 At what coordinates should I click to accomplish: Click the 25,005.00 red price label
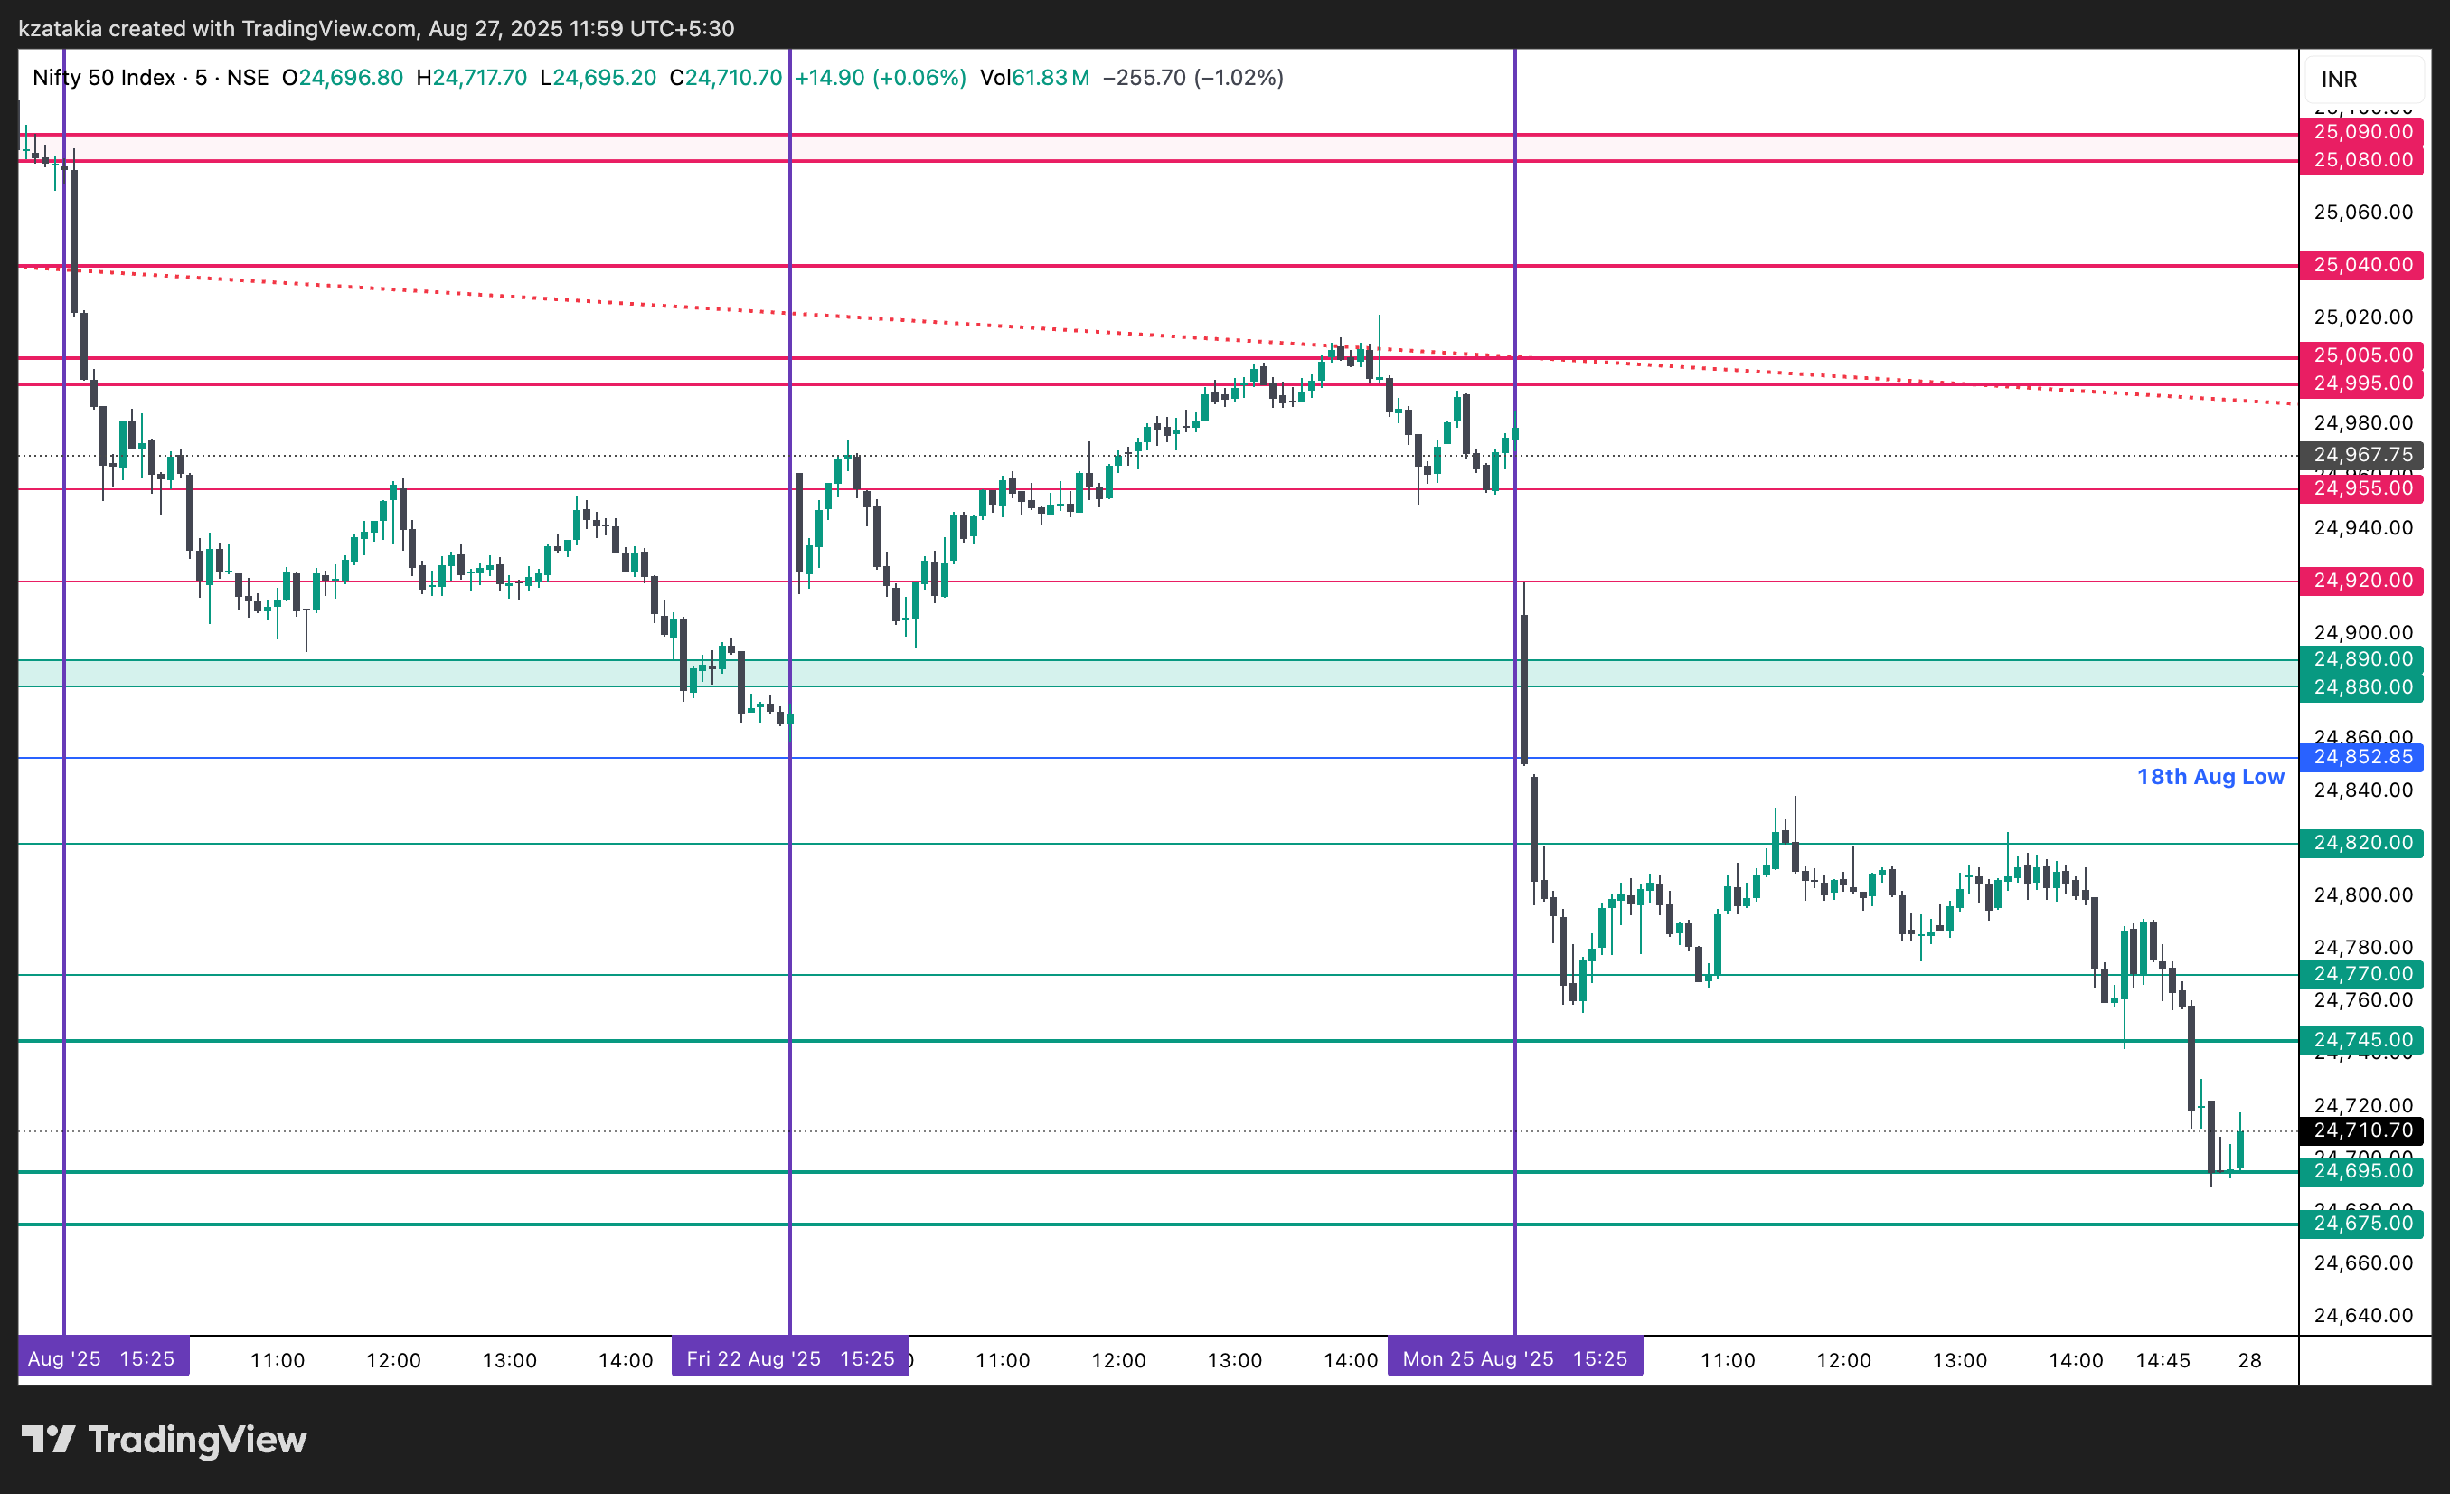point(2361,355)
